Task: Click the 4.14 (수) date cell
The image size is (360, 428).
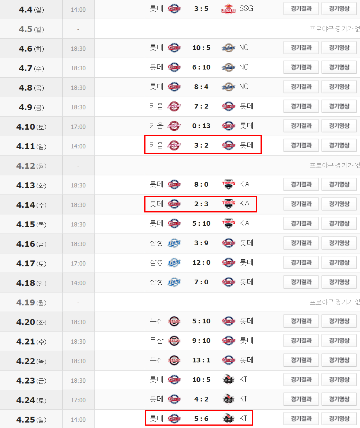Action: coord(31,205)
